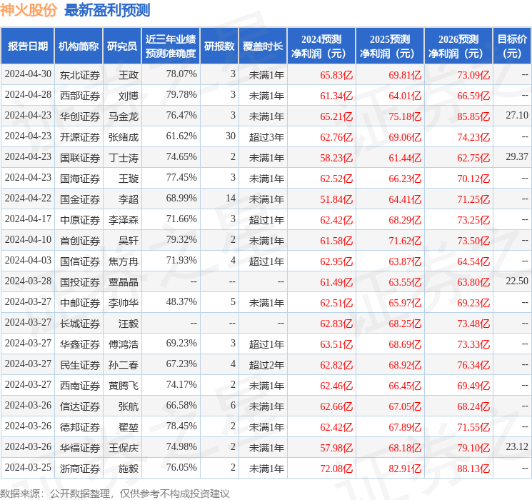Click the 研究员 column header
532x500 pixels.
coord(122,46)
